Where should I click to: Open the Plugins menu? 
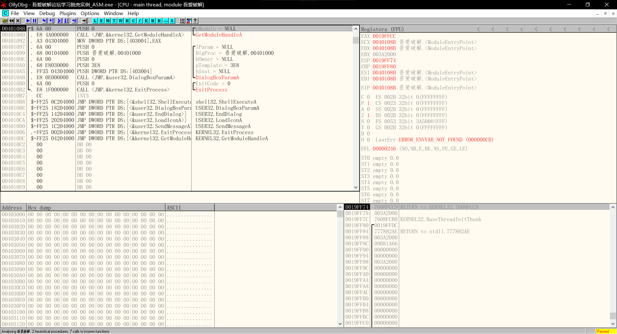point(67,13)
